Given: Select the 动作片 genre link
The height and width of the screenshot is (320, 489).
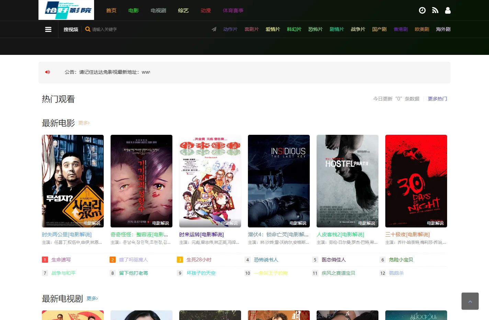Looking at the screenshot, I should (x=230, y=29).
